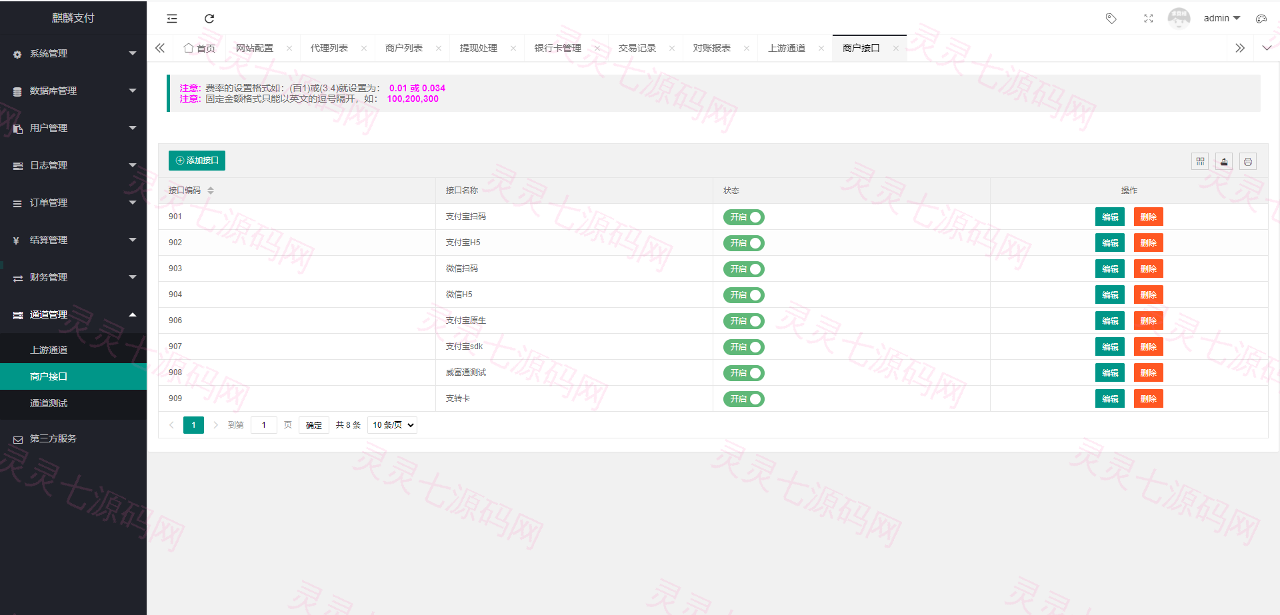Collapse the 通道管理 sidebar menu

tap(73, 314)
